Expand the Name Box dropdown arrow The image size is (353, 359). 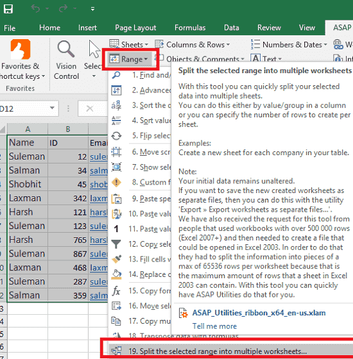(52, 108)
